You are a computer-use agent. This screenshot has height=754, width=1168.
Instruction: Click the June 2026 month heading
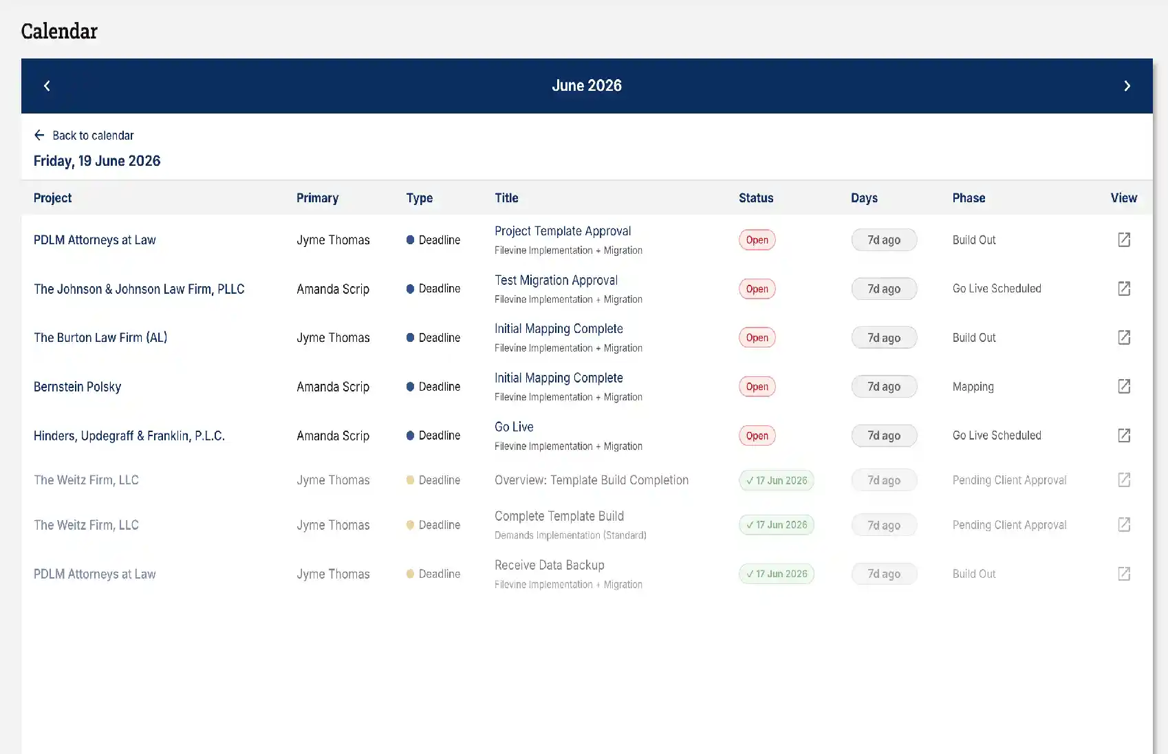click(x=587, y=85)
